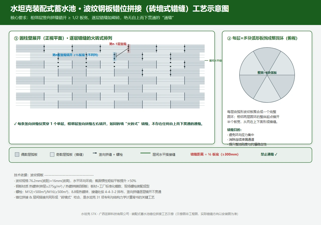Click the green 层间水平搭接缝 legend line

click(145, 153)
